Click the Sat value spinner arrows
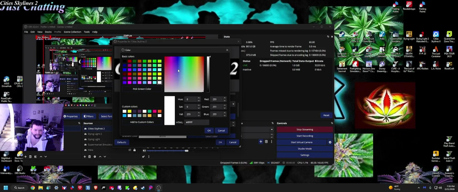The height and width of the screenshot is (192, 458). (199, 107)
